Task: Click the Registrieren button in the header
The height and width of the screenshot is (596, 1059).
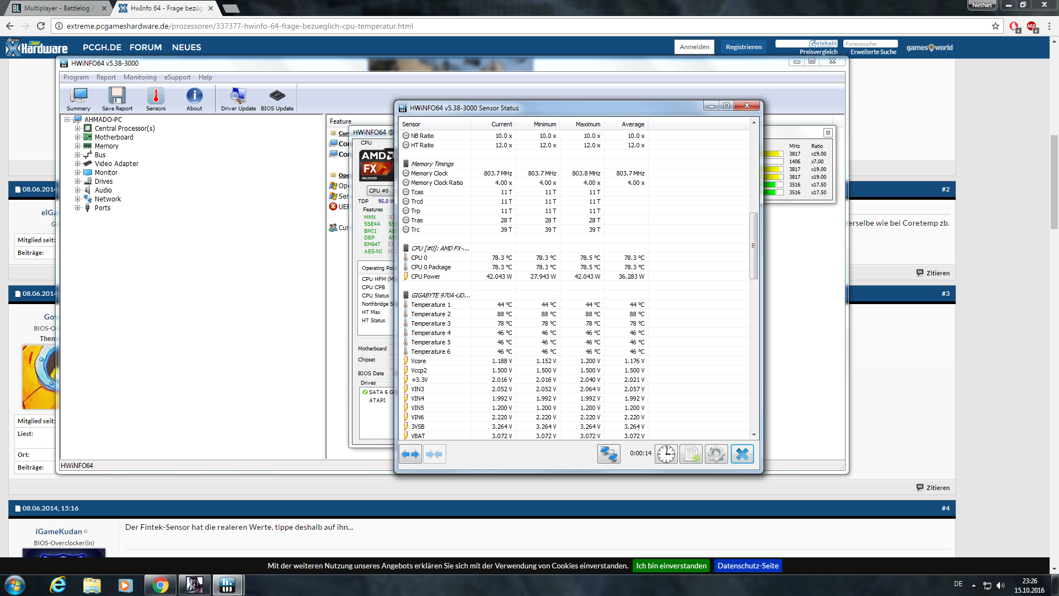Action: [x=744, y=47]
